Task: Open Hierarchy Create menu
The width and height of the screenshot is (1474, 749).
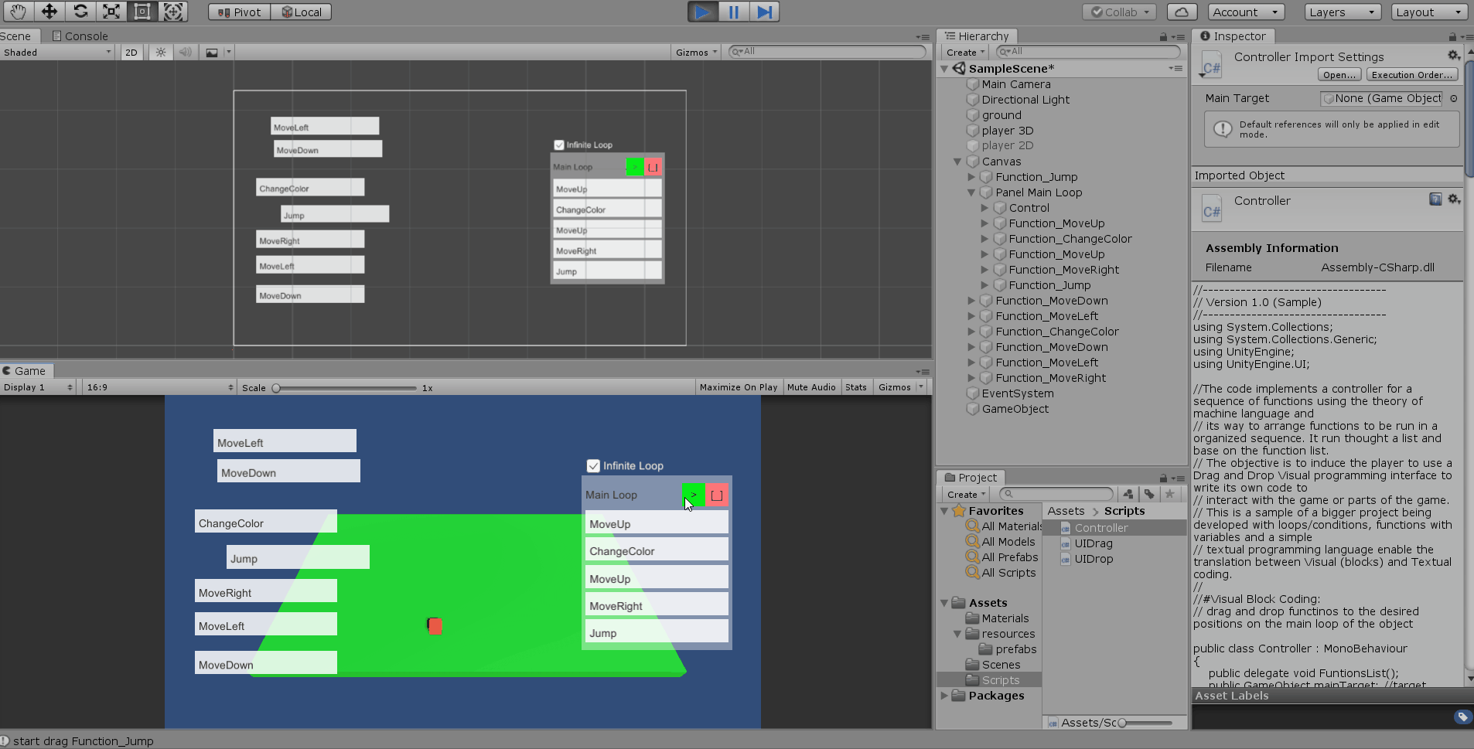Action: 964,53
